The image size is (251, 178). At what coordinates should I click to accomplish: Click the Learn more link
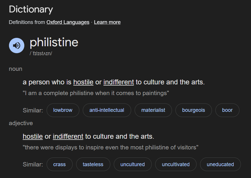(107, 22)
